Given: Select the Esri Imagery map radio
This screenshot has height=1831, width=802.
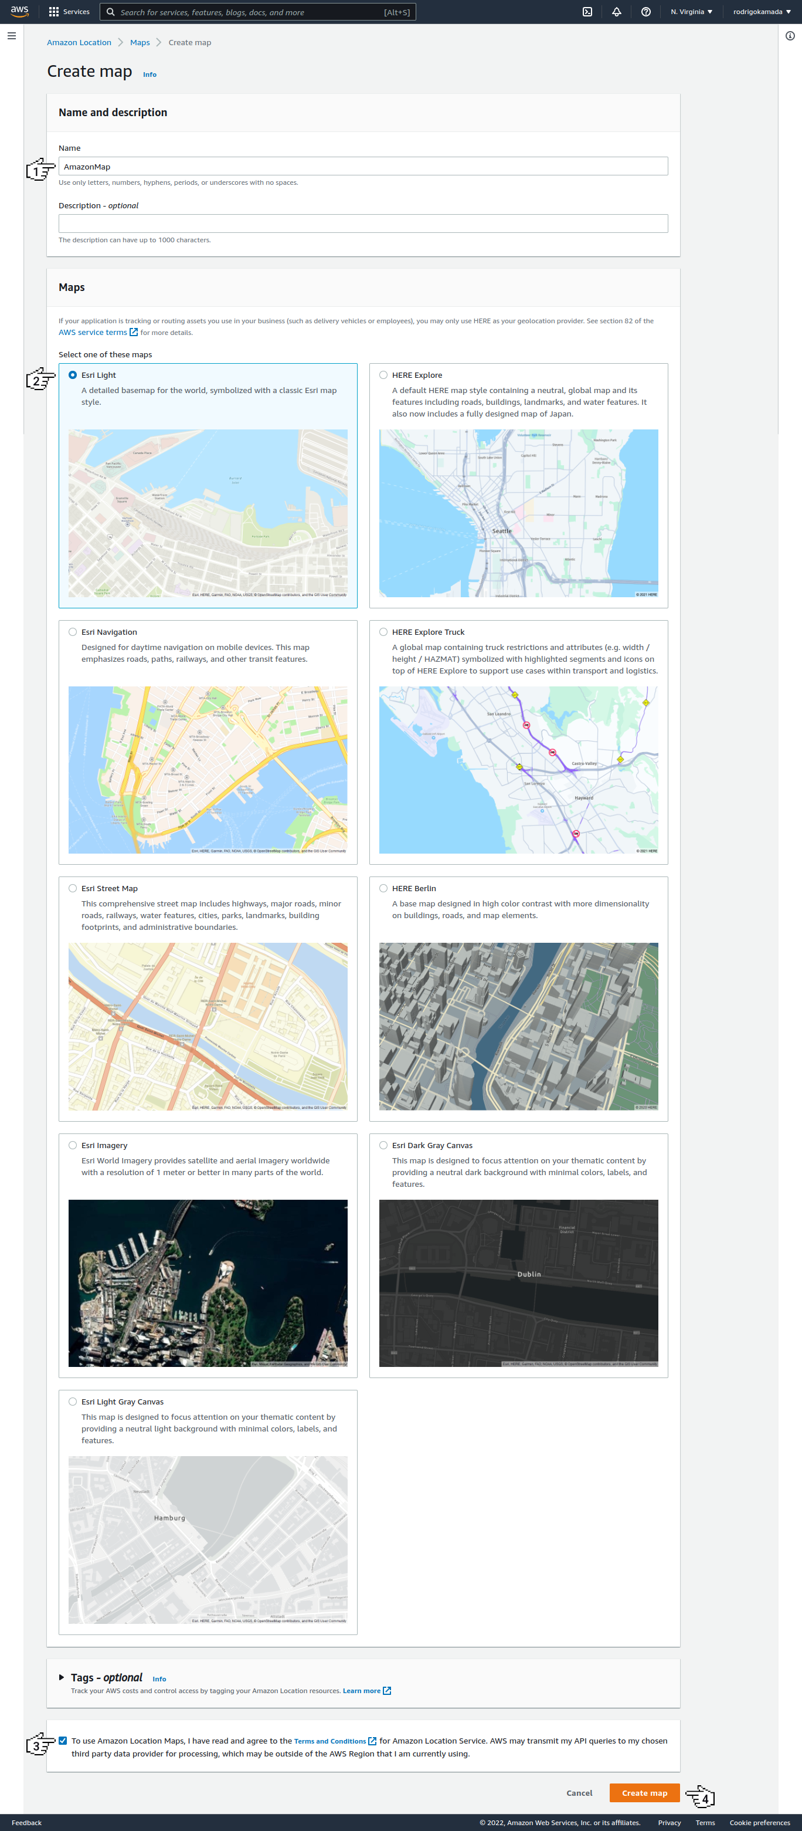Looking at the screenshot, I should (x=73, y=1145).
